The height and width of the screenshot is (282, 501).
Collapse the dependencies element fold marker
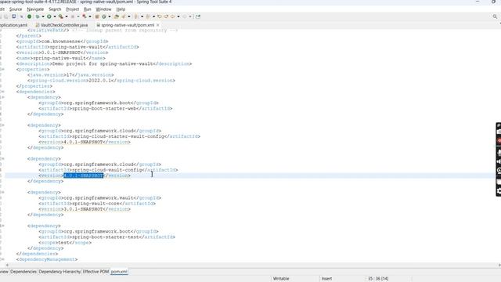pos(2,92)
